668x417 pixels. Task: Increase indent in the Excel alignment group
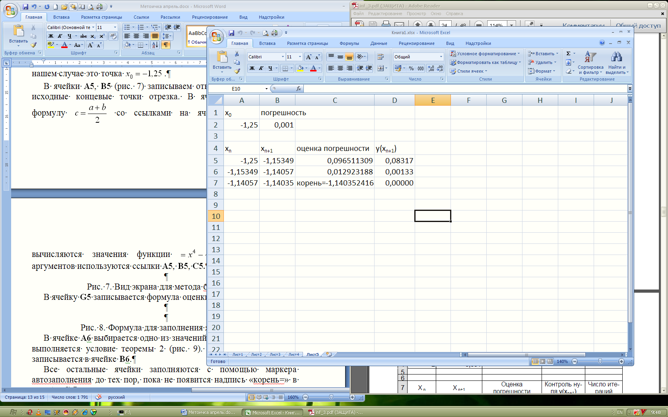[x=369, y=68]
